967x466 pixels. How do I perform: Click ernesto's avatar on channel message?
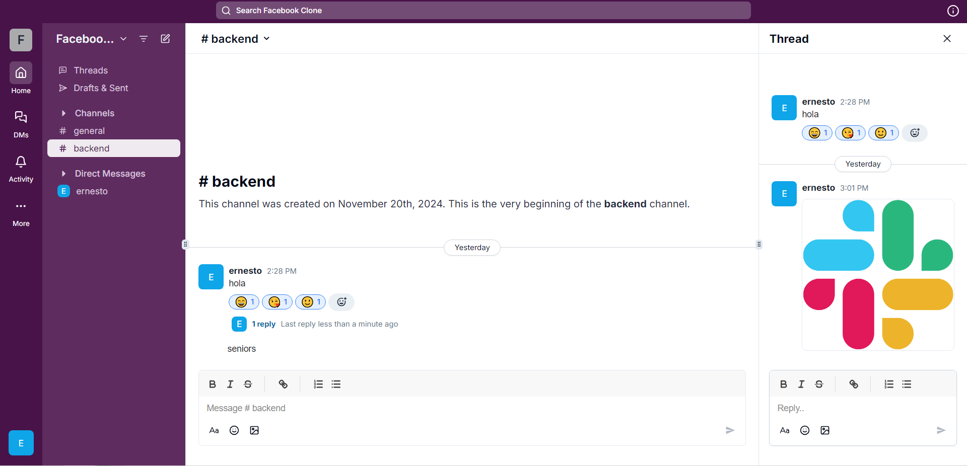coord(211,277)
